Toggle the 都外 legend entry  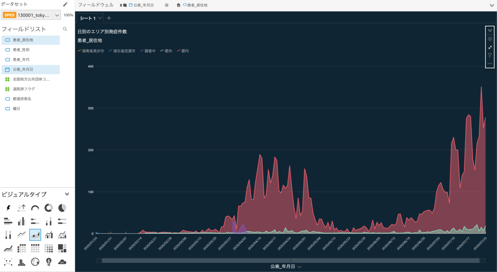click(166, 51)
